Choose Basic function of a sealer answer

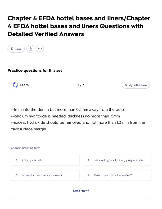coord(117,175)
